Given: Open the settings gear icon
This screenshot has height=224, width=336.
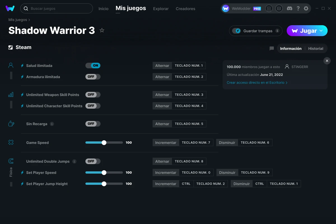Looking at the screenshot, I should pyautogui.click(x=306, y=8).
